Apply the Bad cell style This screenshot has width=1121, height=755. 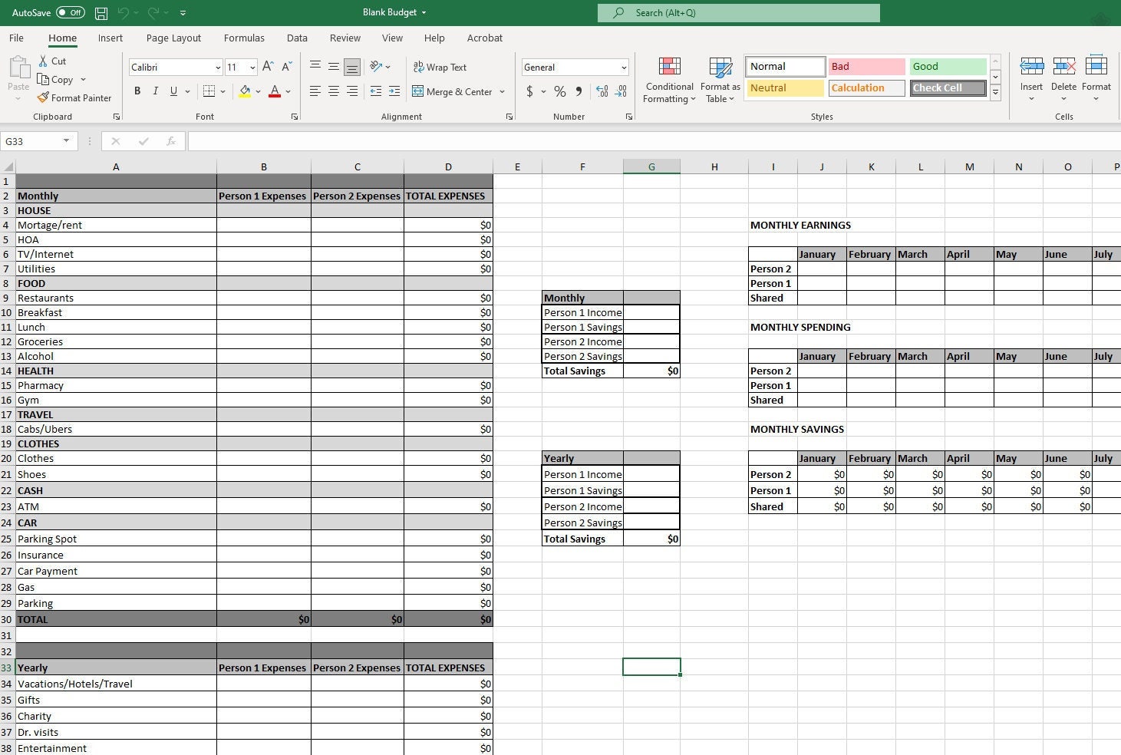pyautogui.click(x=865, y=66)
